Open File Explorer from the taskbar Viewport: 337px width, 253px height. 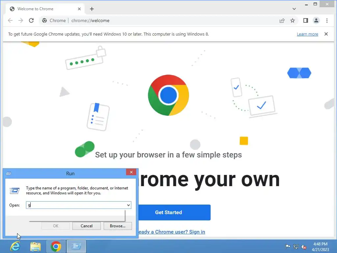click(x=36, y=246)
